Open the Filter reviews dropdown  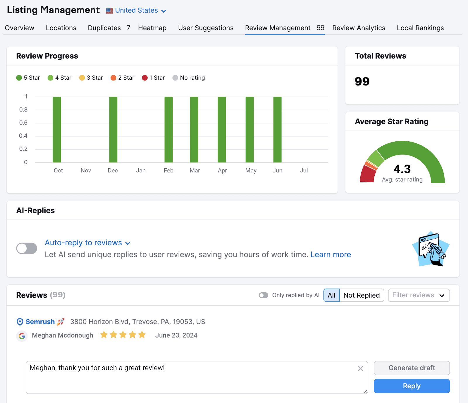coord(419,295)
